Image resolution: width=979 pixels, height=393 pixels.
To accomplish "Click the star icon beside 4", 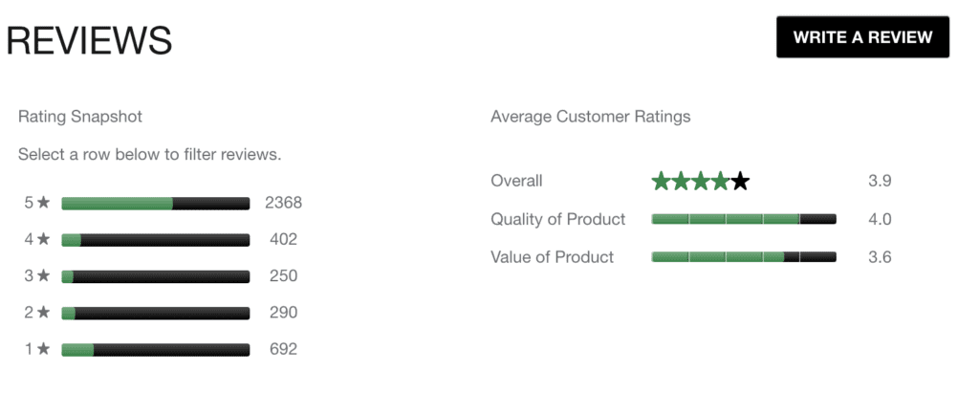I will click(x=43, y=239).
